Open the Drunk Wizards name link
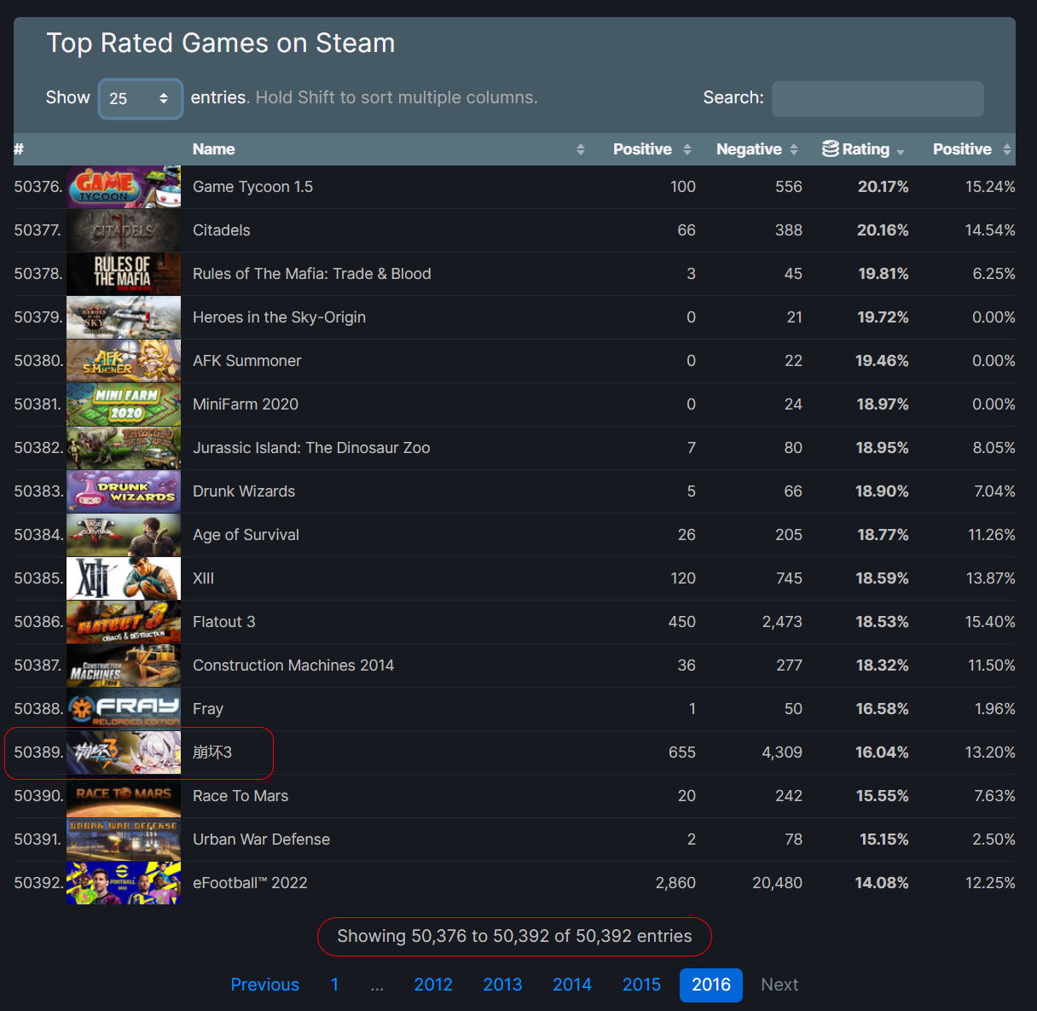Screen dimensions: 1037x1011 pyautogui.click(x=244, y=491)
